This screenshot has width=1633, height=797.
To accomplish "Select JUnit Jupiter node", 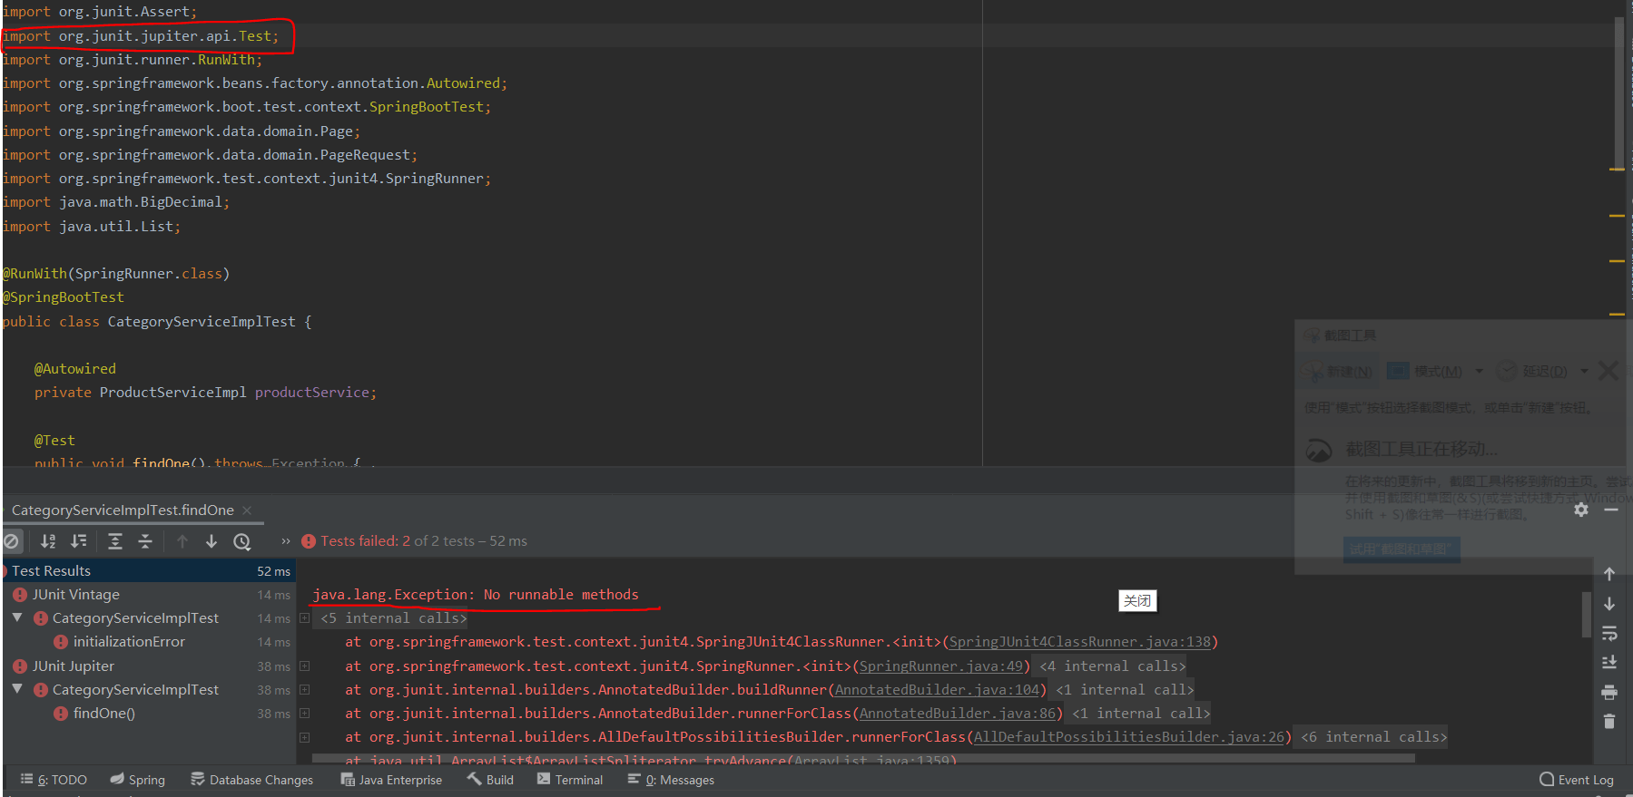I will tap(74, 666).
